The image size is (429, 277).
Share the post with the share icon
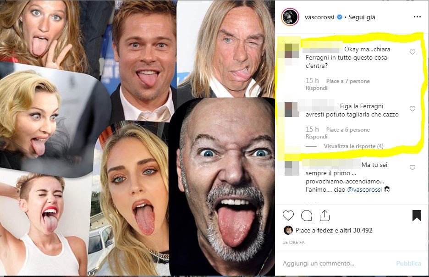(x=324, y=215)
